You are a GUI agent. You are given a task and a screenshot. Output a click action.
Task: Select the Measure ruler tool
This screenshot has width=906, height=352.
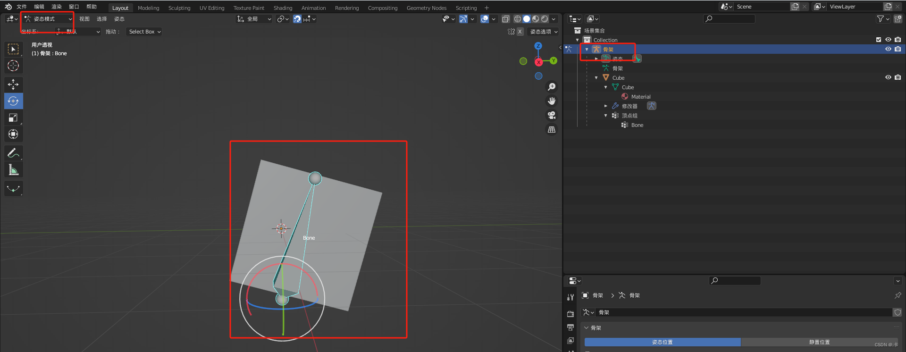coord(13,169)
